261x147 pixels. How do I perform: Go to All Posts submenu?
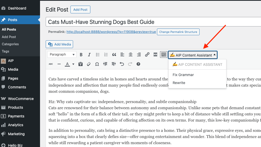click(x=9, y=30)
